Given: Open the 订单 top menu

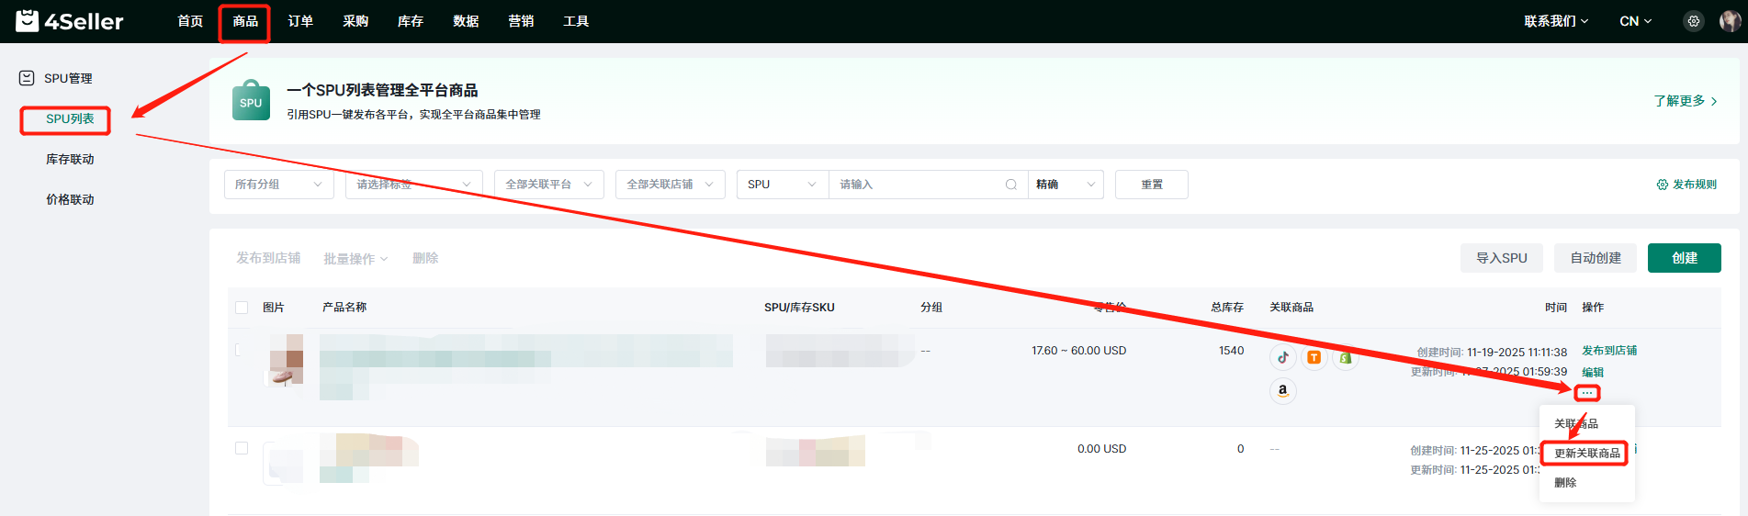Looking at the screenshot, I should (x=300, y=21).
